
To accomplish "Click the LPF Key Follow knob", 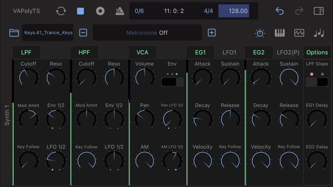I will 29,161.
